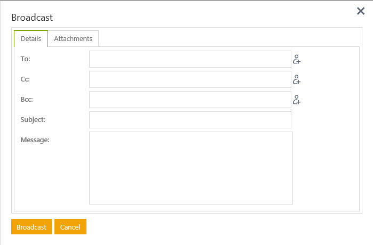Close the Broadcast dialog with the X
373x245 pixels.
tap(361, 11)
